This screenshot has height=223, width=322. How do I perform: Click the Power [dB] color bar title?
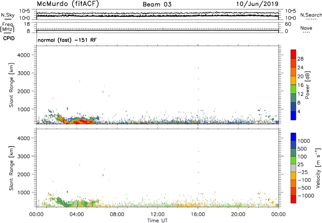click(307, 85)
